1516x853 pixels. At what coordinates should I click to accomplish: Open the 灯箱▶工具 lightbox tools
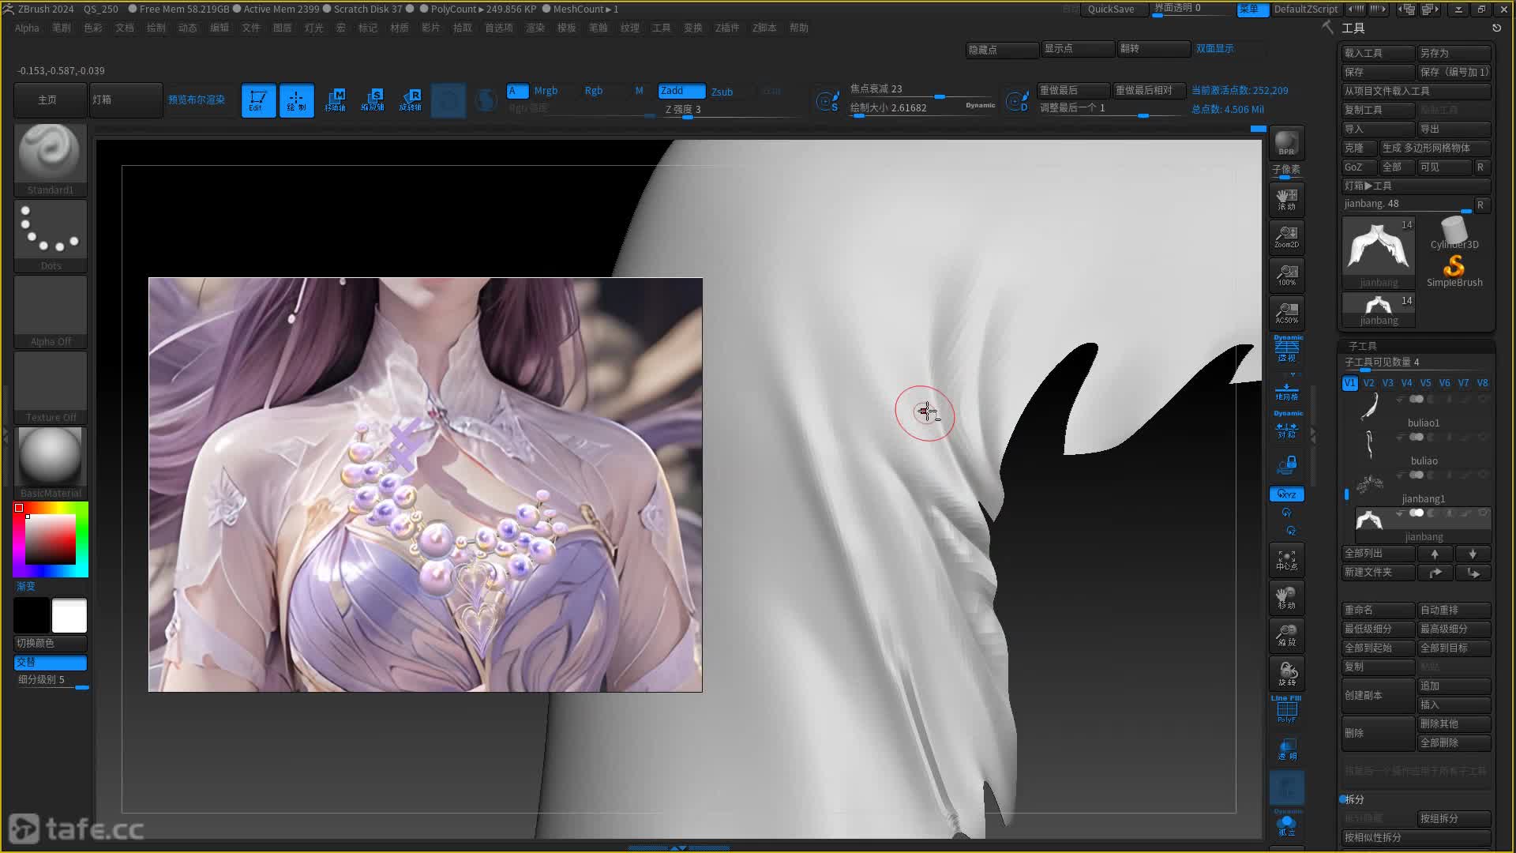(x=1416, y=186)
